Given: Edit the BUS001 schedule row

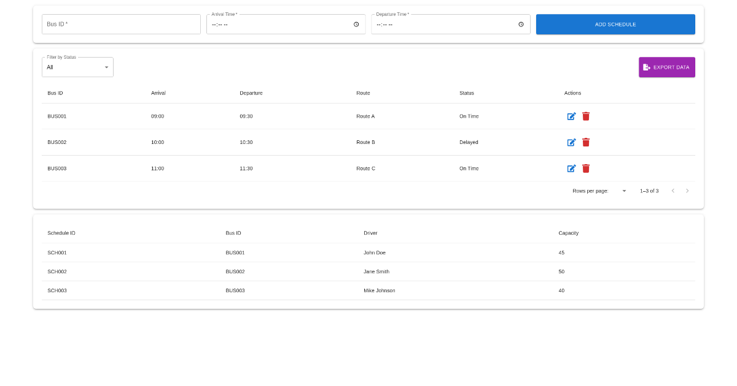Looking at the screenshot, I should click(571, 116).
